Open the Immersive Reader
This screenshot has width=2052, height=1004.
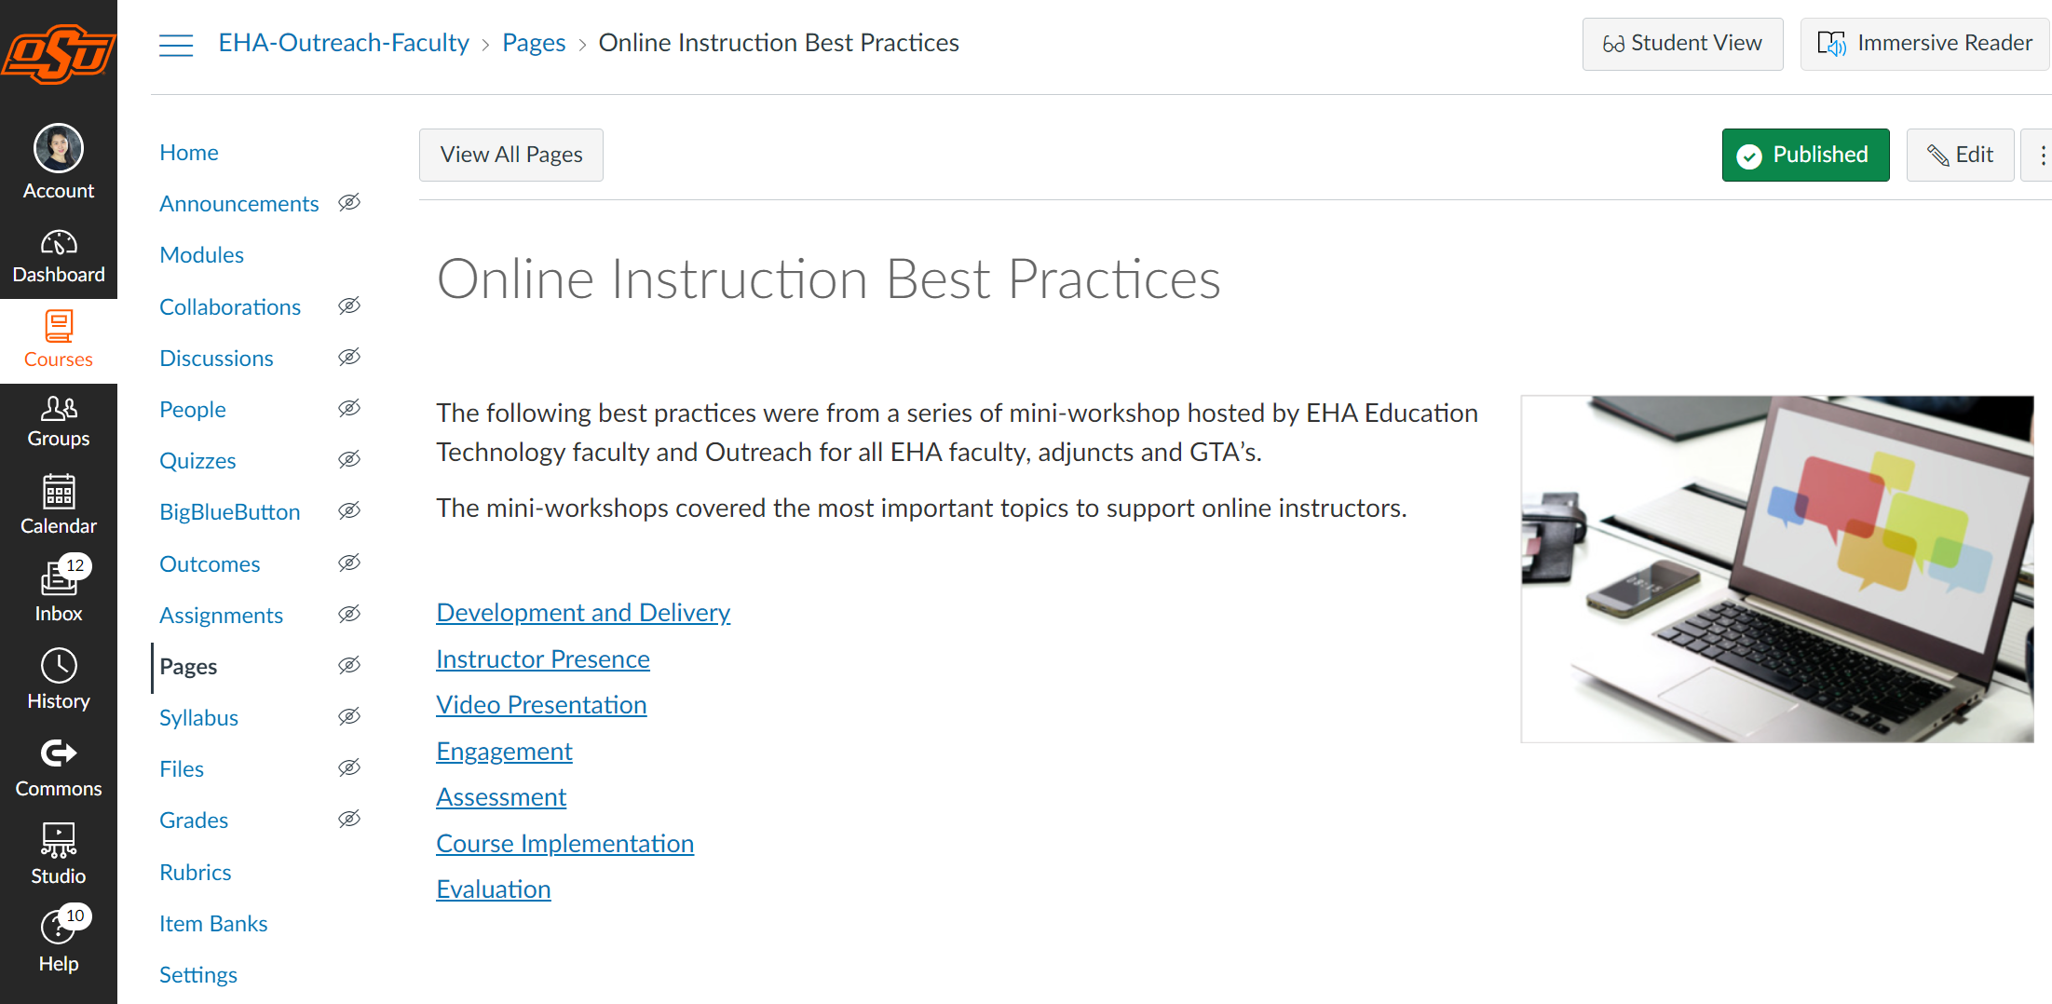tap(1924, 44)
